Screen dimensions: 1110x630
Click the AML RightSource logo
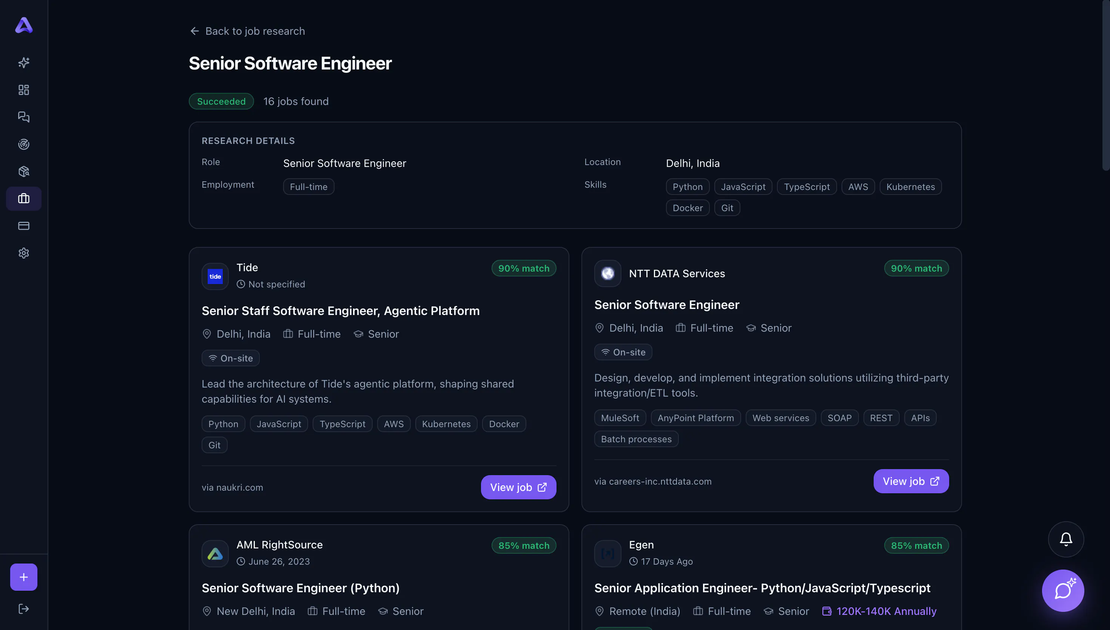[215, 554]
